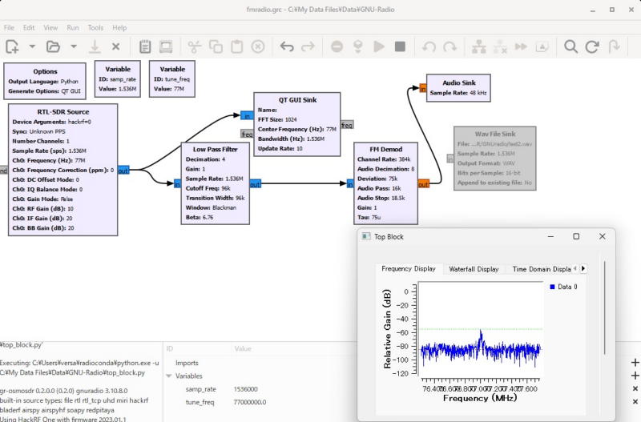
Task: Show flowgraph errors icon
Action: [337, 46]
